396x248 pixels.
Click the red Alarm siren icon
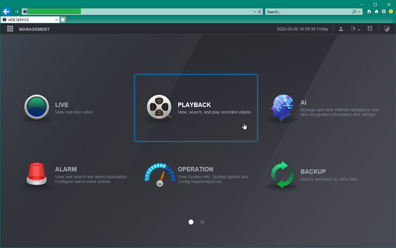click(36, 173)
